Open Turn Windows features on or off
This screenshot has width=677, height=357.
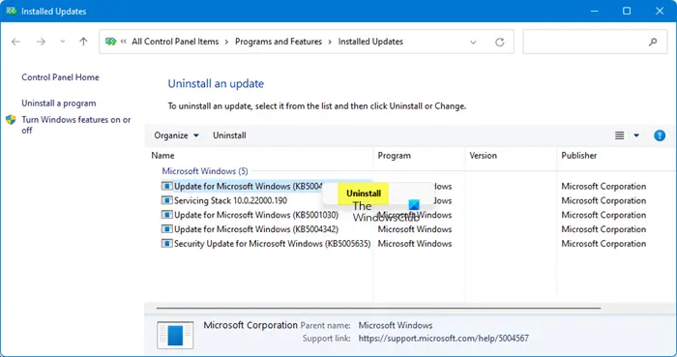76,125
